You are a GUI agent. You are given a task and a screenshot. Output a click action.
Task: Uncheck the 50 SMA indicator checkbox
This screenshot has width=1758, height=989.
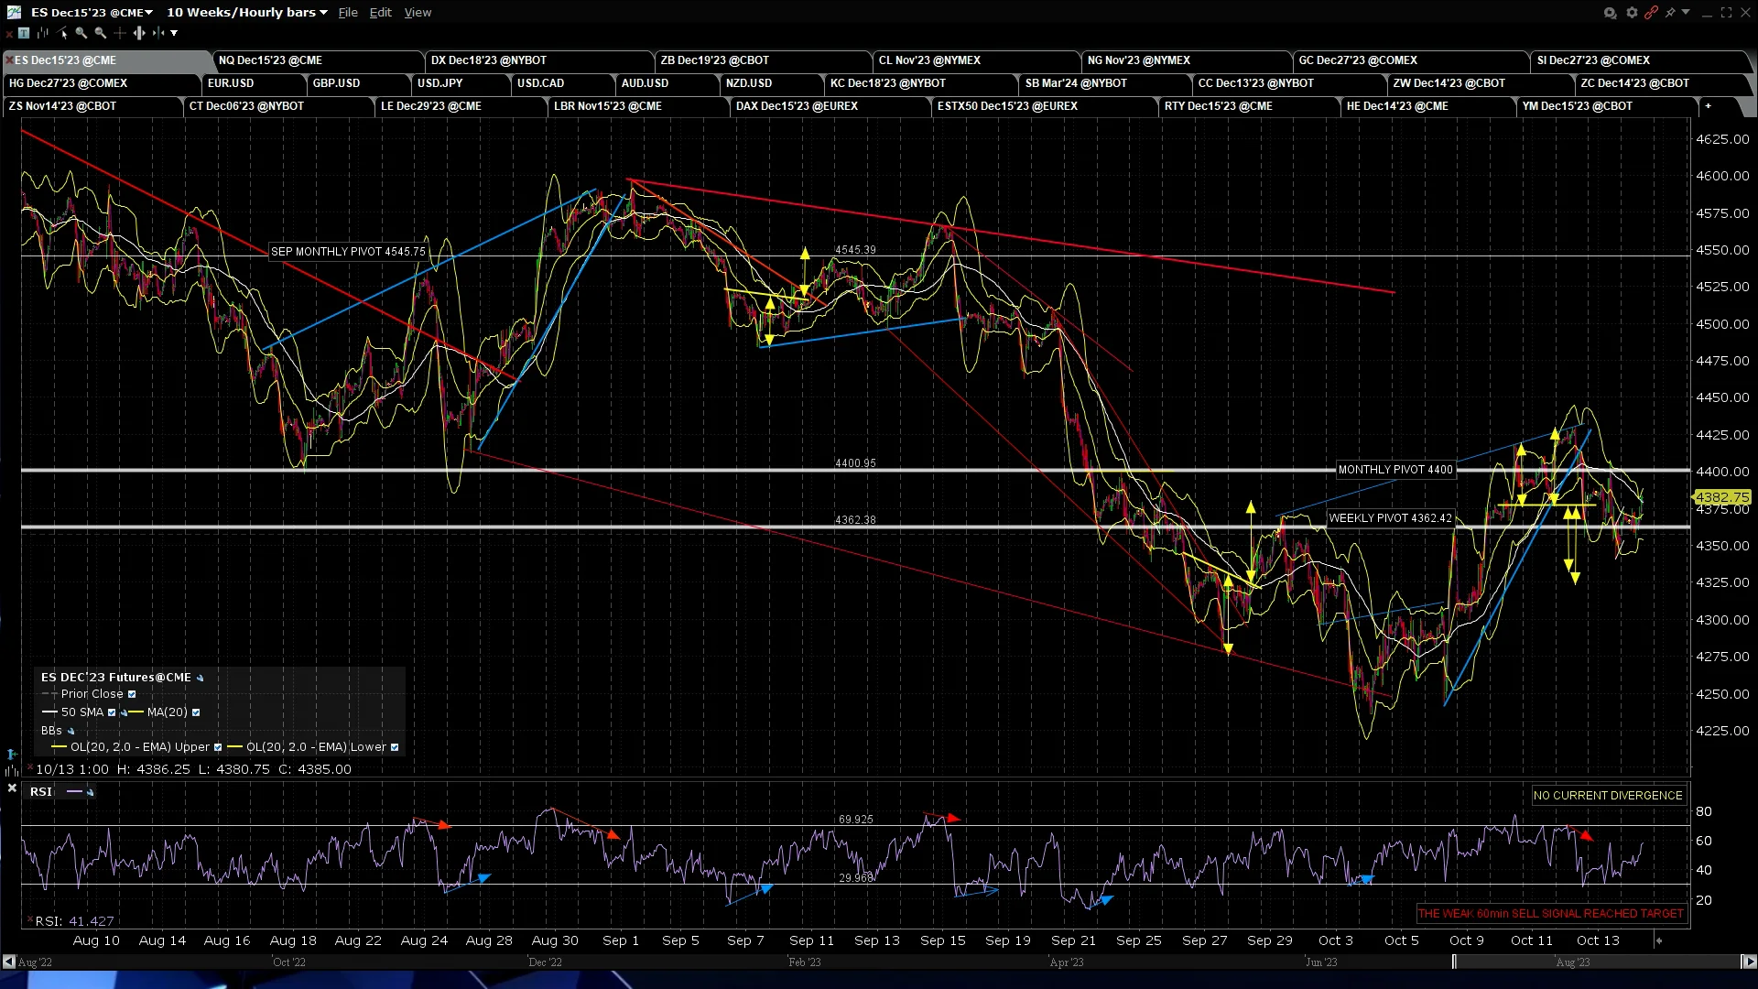(113, 712)
